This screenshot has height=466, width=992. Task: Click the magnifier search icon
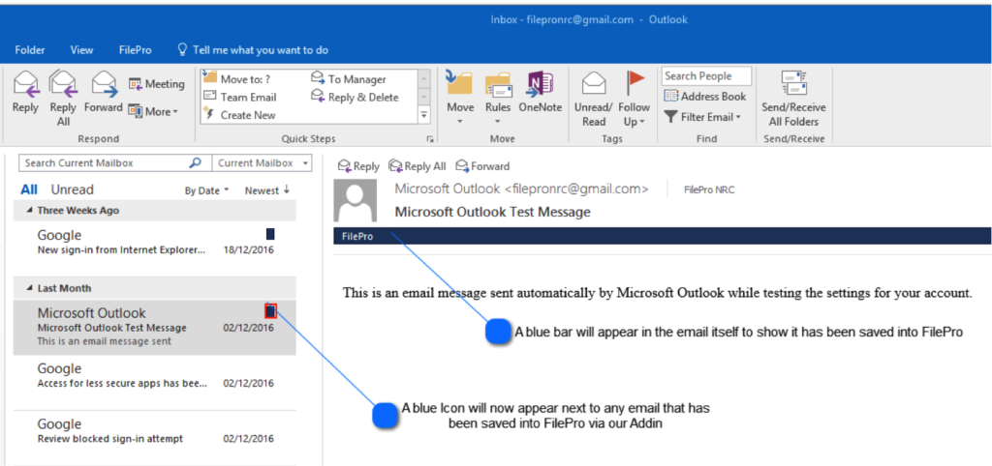(x=196, y=163)
